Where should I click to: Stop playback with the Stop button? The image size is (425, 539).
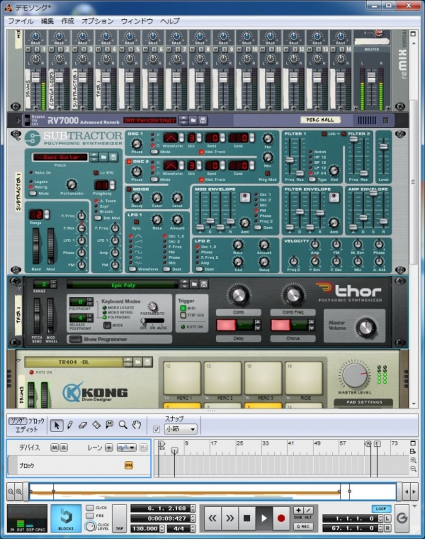point(247,518)
